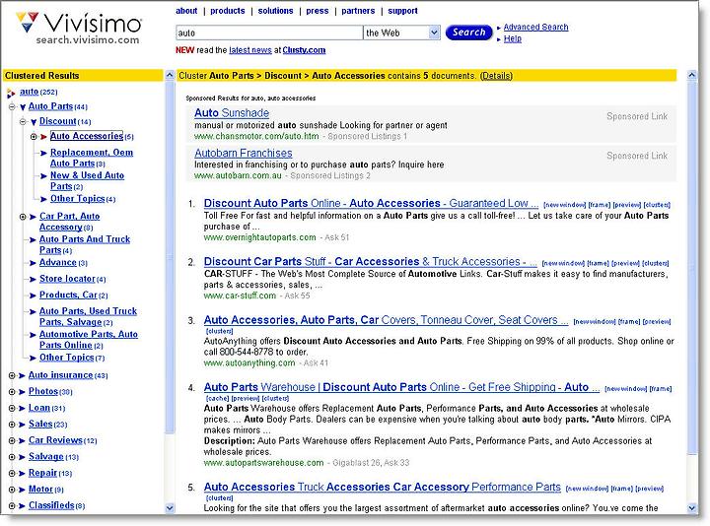Open Advanced Search link
Viewport: 710px width, 526px height.
tap(535, 28)
